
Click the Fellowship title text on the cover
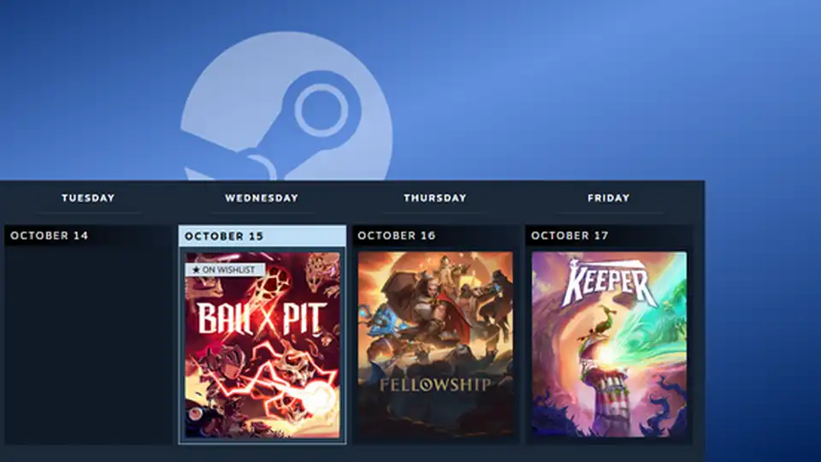[x=435, y=385]
